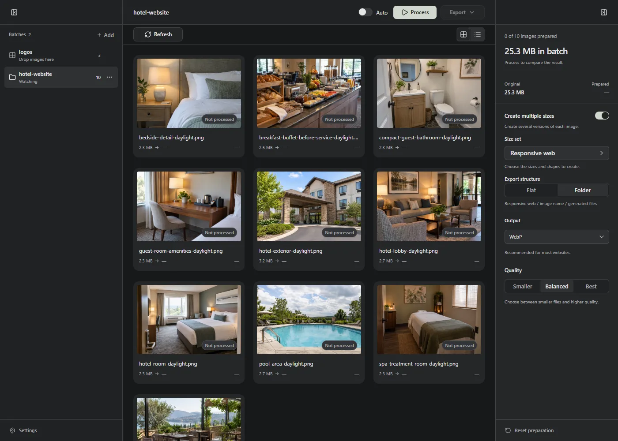Select Folder export structure
618x441 pixels.
pos(583,191)
